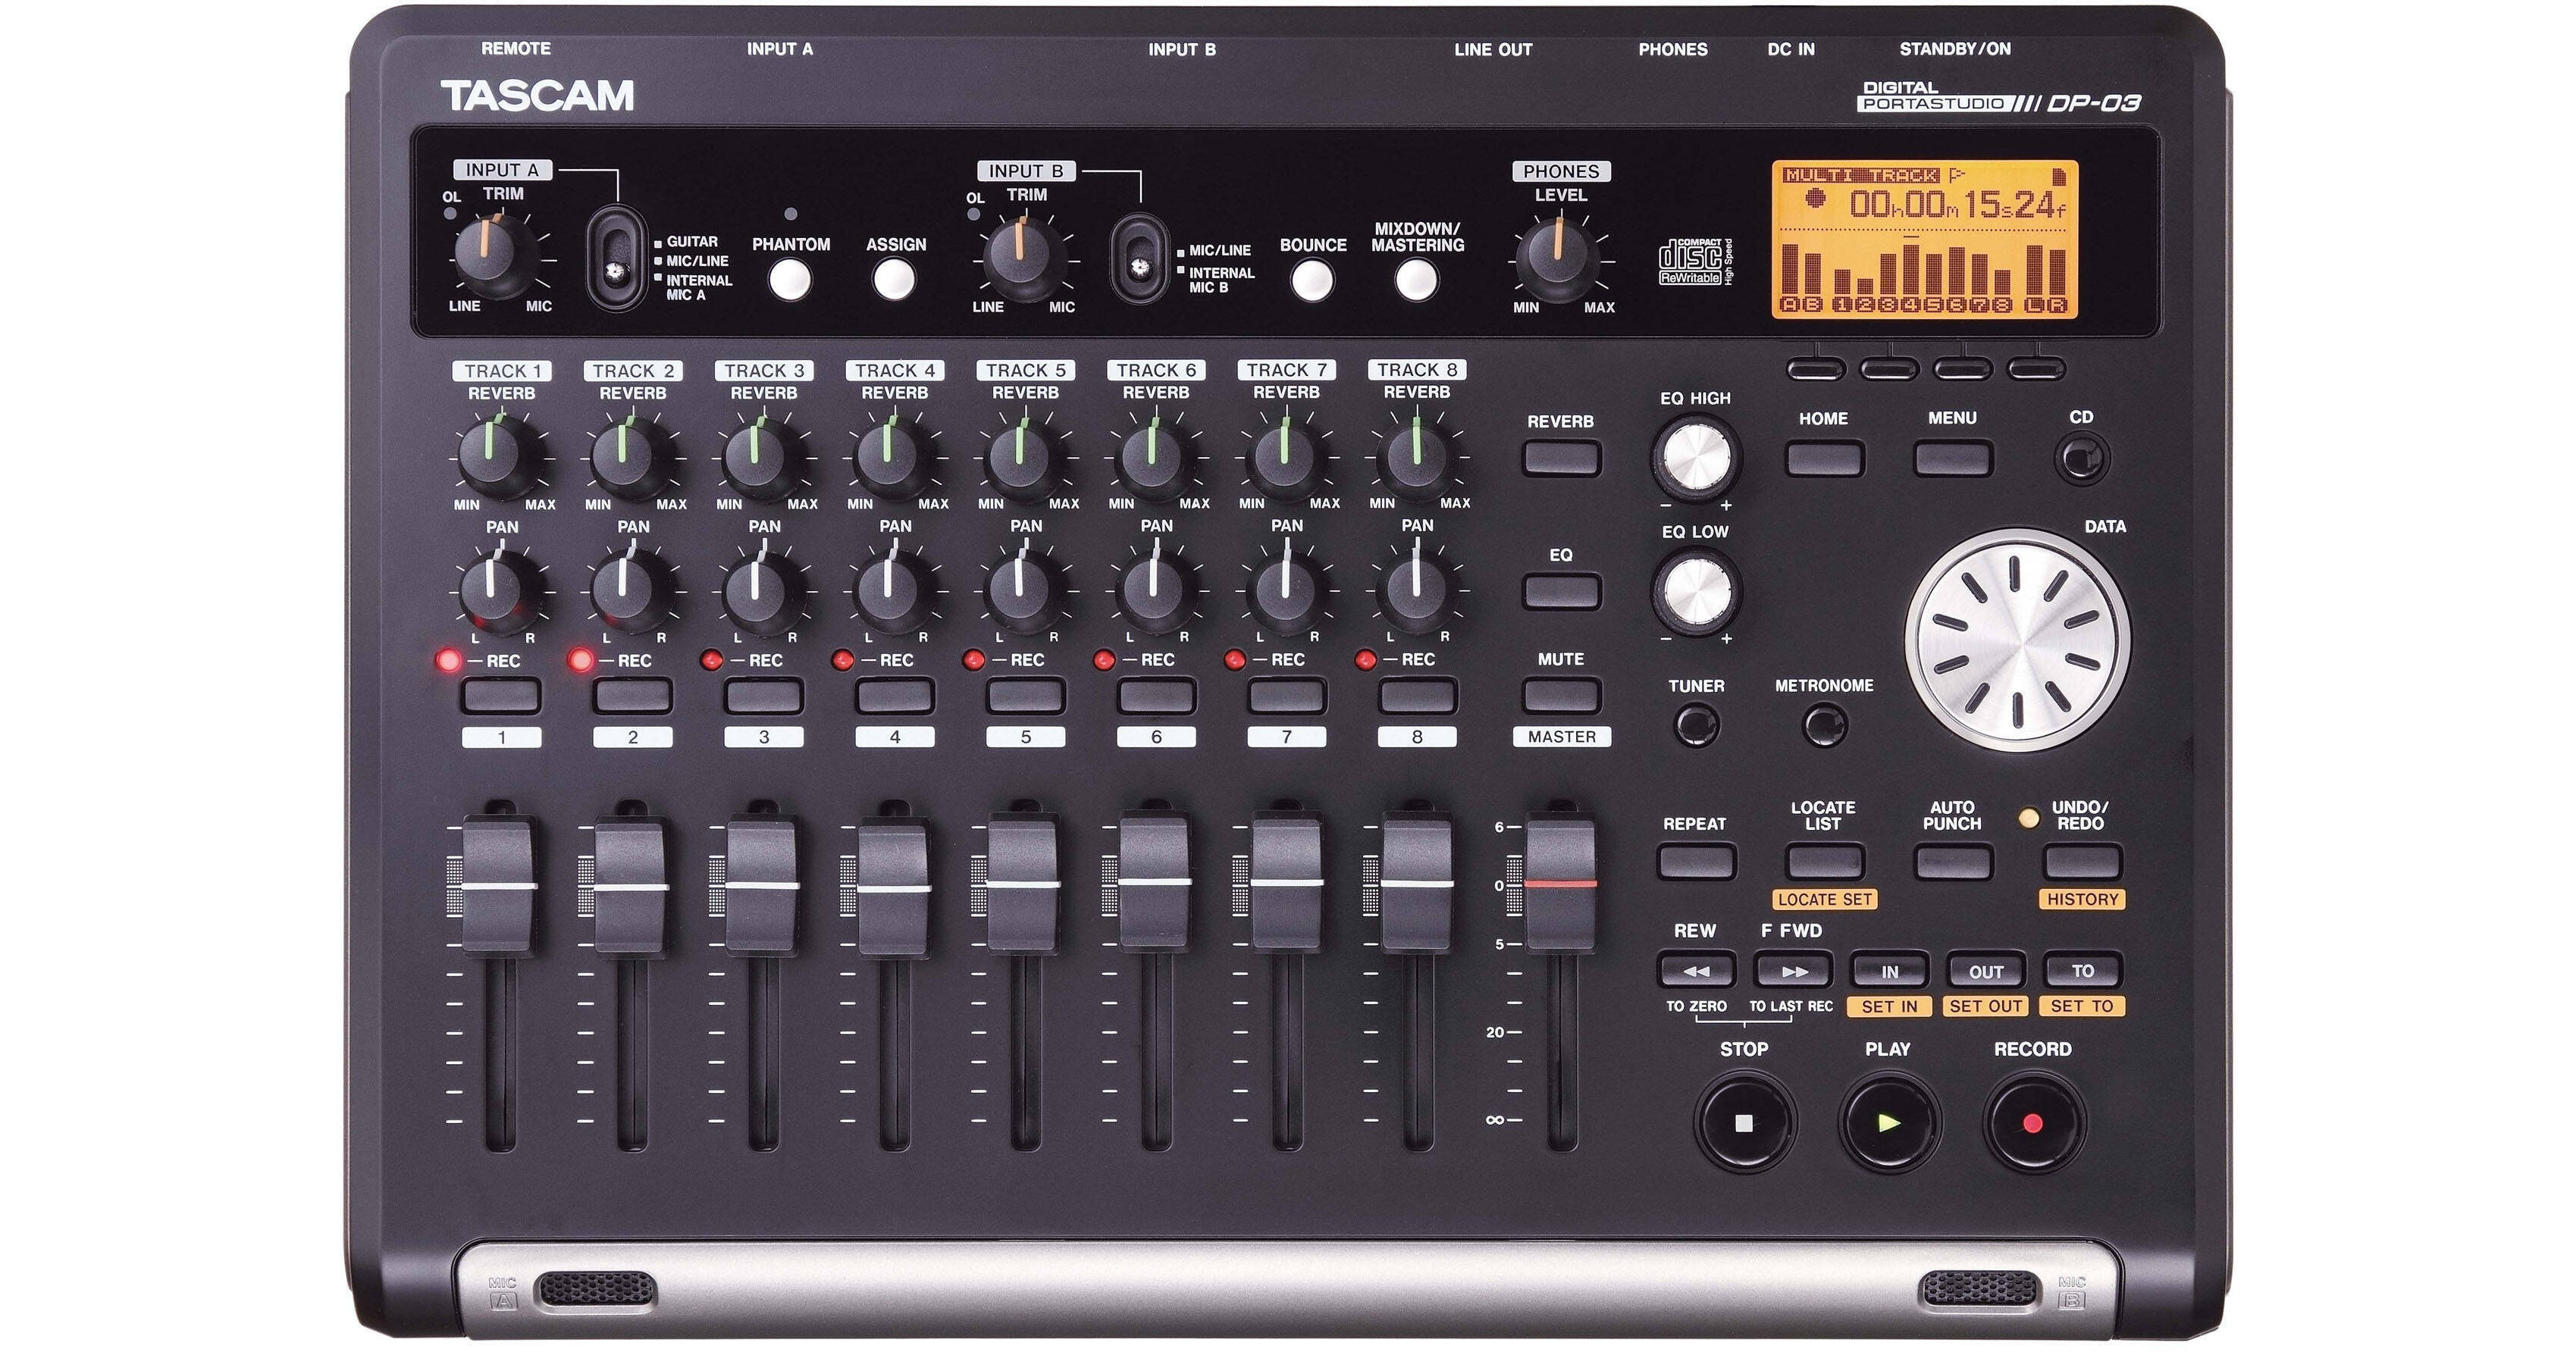Screen dimensions: 2576x1352
Task: Set the IN point button
Action: pyautogui.click(x=1890, y=970)
